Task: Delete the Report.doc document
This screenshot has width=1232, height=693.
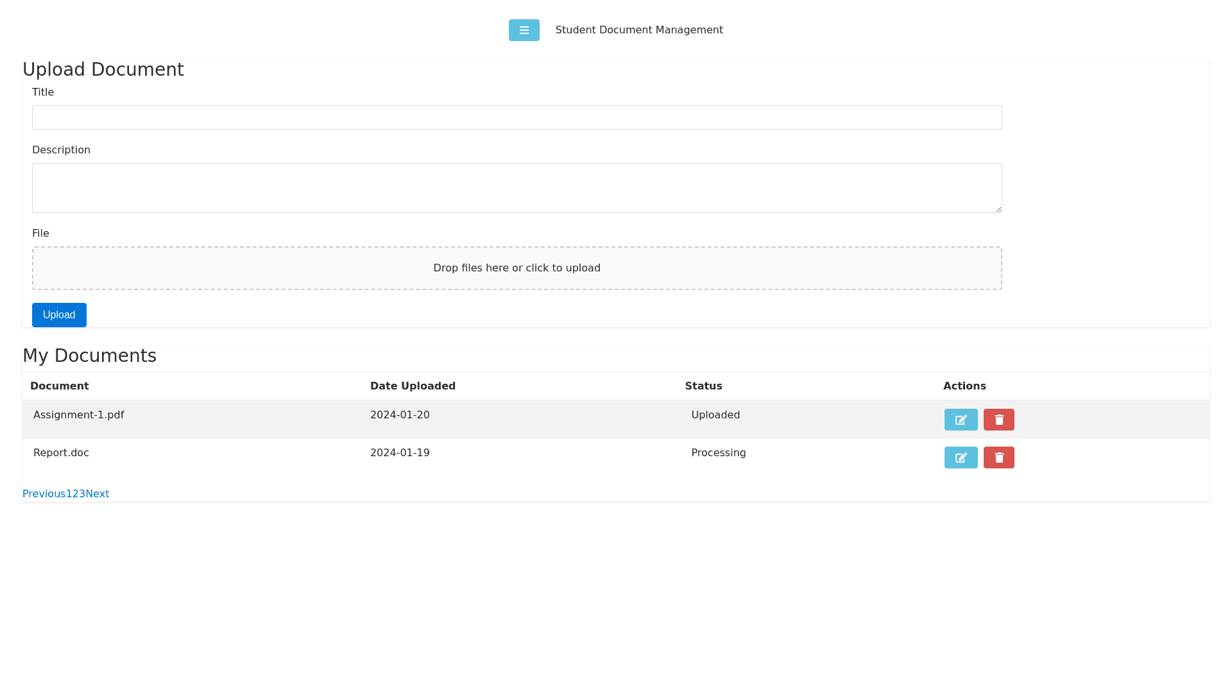Action: click(998, 457)
